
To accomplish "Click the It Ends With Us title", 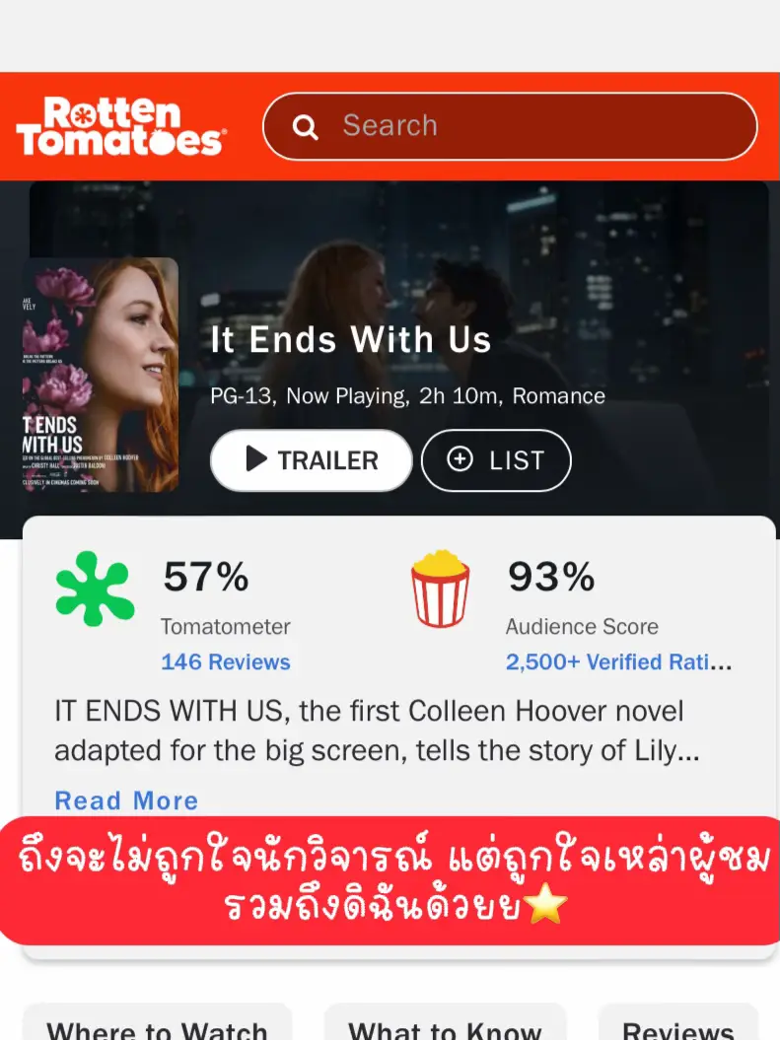I will 351,339.
